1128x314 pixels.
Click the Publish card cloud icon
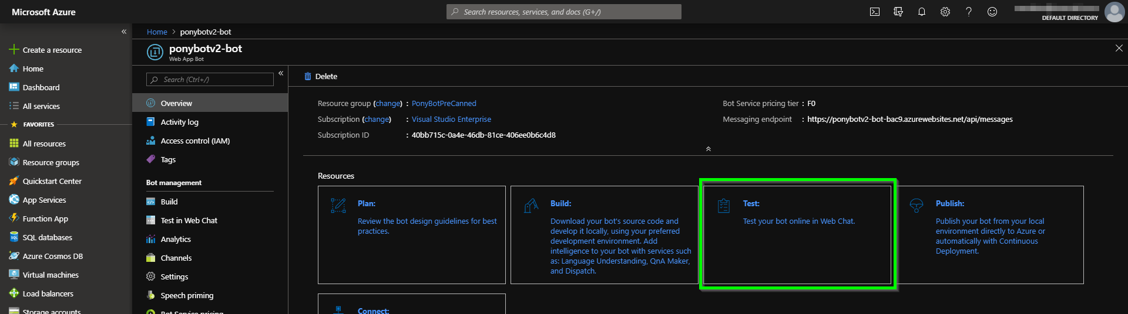click(x=916, y=205)
